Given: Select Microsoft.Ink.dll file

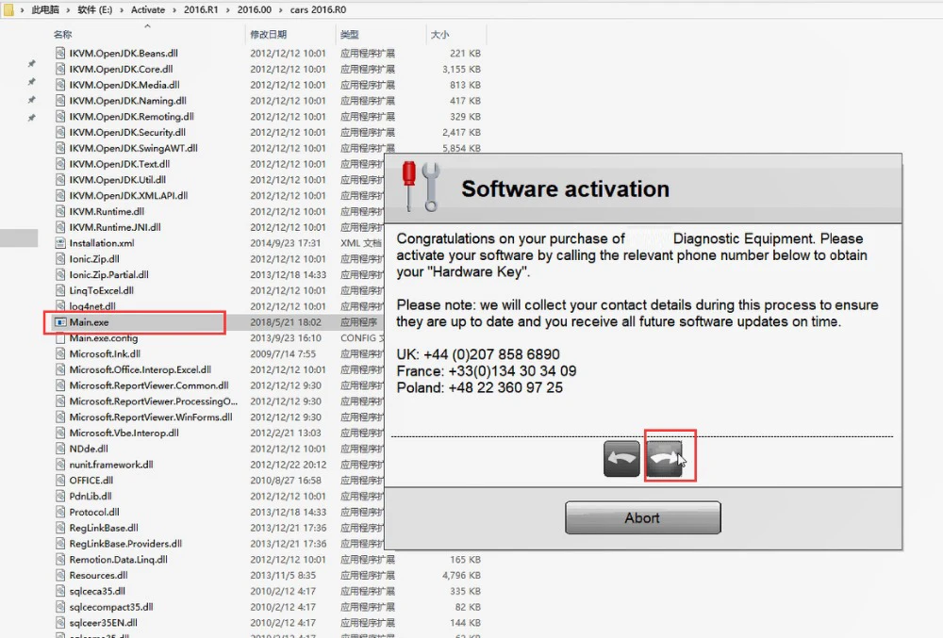Looking at the screenshot, I should click(x=105, y=353).
